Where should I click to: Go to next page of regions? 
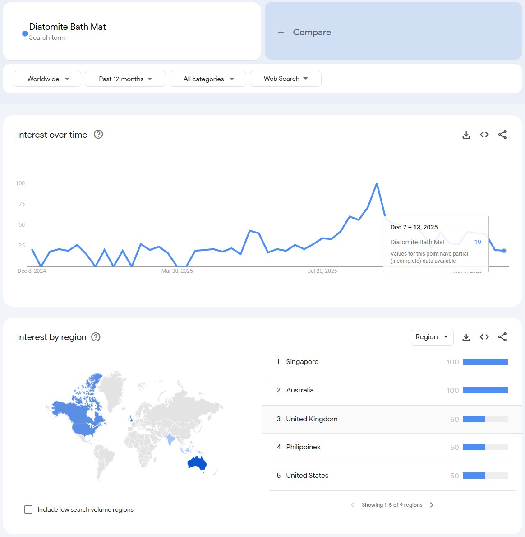pyautogui.click(x=432, y=505)
